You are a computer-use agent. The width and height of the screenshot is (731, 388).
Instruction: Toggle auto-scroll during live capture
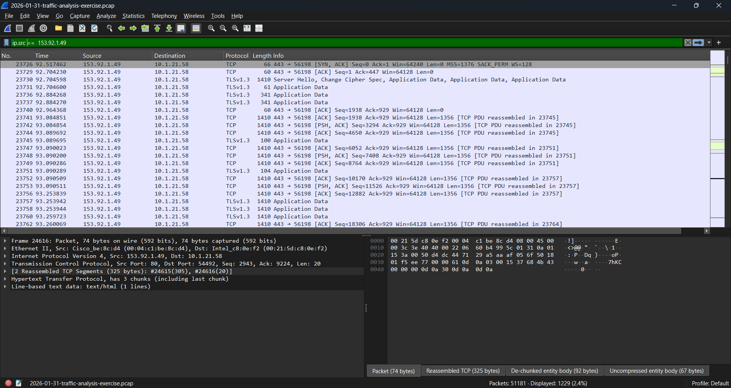click(x=181, y=28)
